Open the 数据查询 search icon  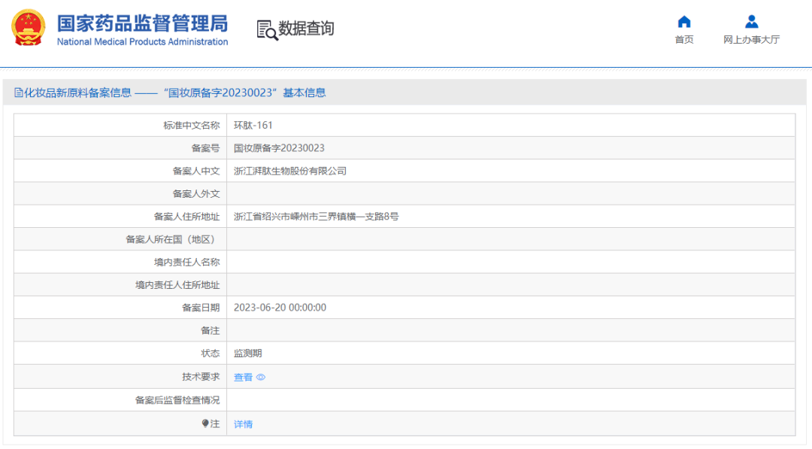point(267,30)
